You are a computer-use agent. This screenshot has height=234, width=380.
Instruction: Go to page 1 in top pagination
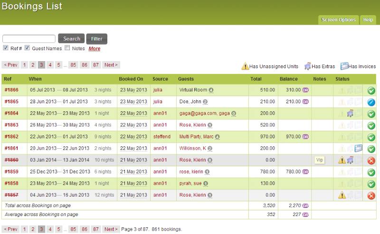pos(24,65)
